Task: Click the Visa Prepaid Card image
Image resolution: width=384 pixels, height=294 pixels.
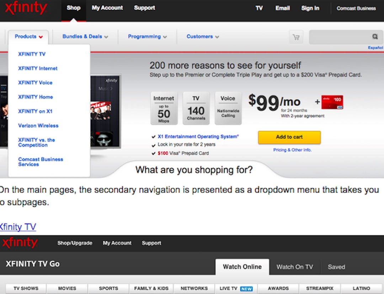Action: pos(332,102)
